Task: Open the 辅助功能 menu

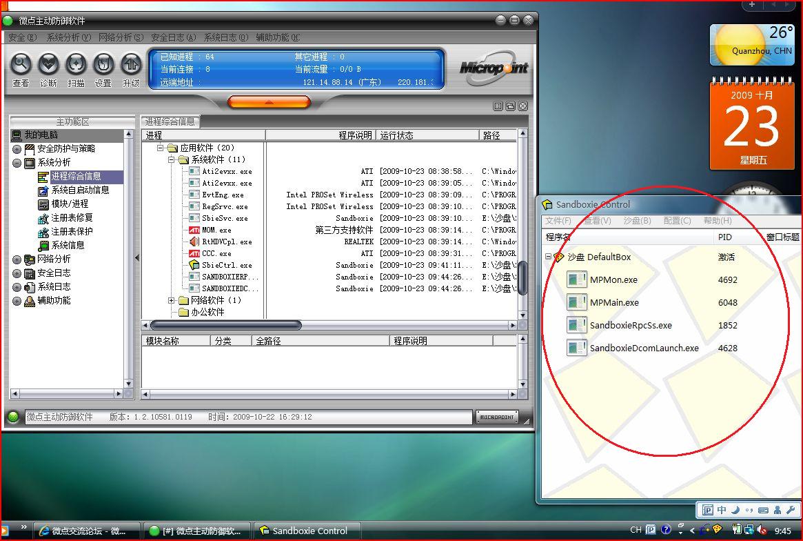Action: pyautogui.click(x=278, y=37)
